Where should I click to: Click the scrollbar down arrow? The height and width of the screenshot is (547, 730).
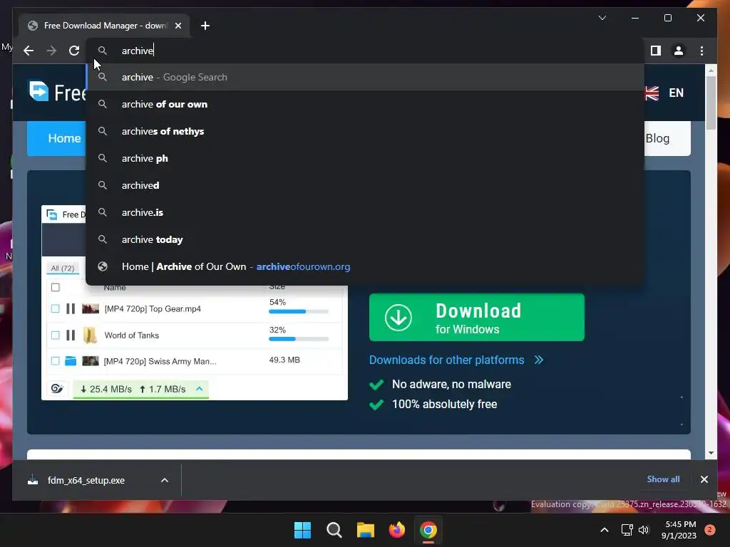click(x=711, y=453)
